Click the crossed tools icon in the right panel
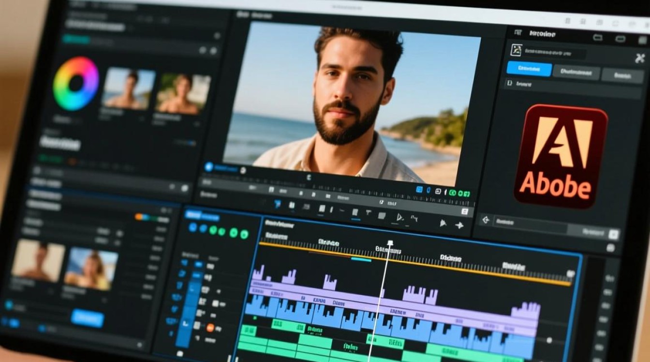Screen dimensions: 650x362 point(640,58)
